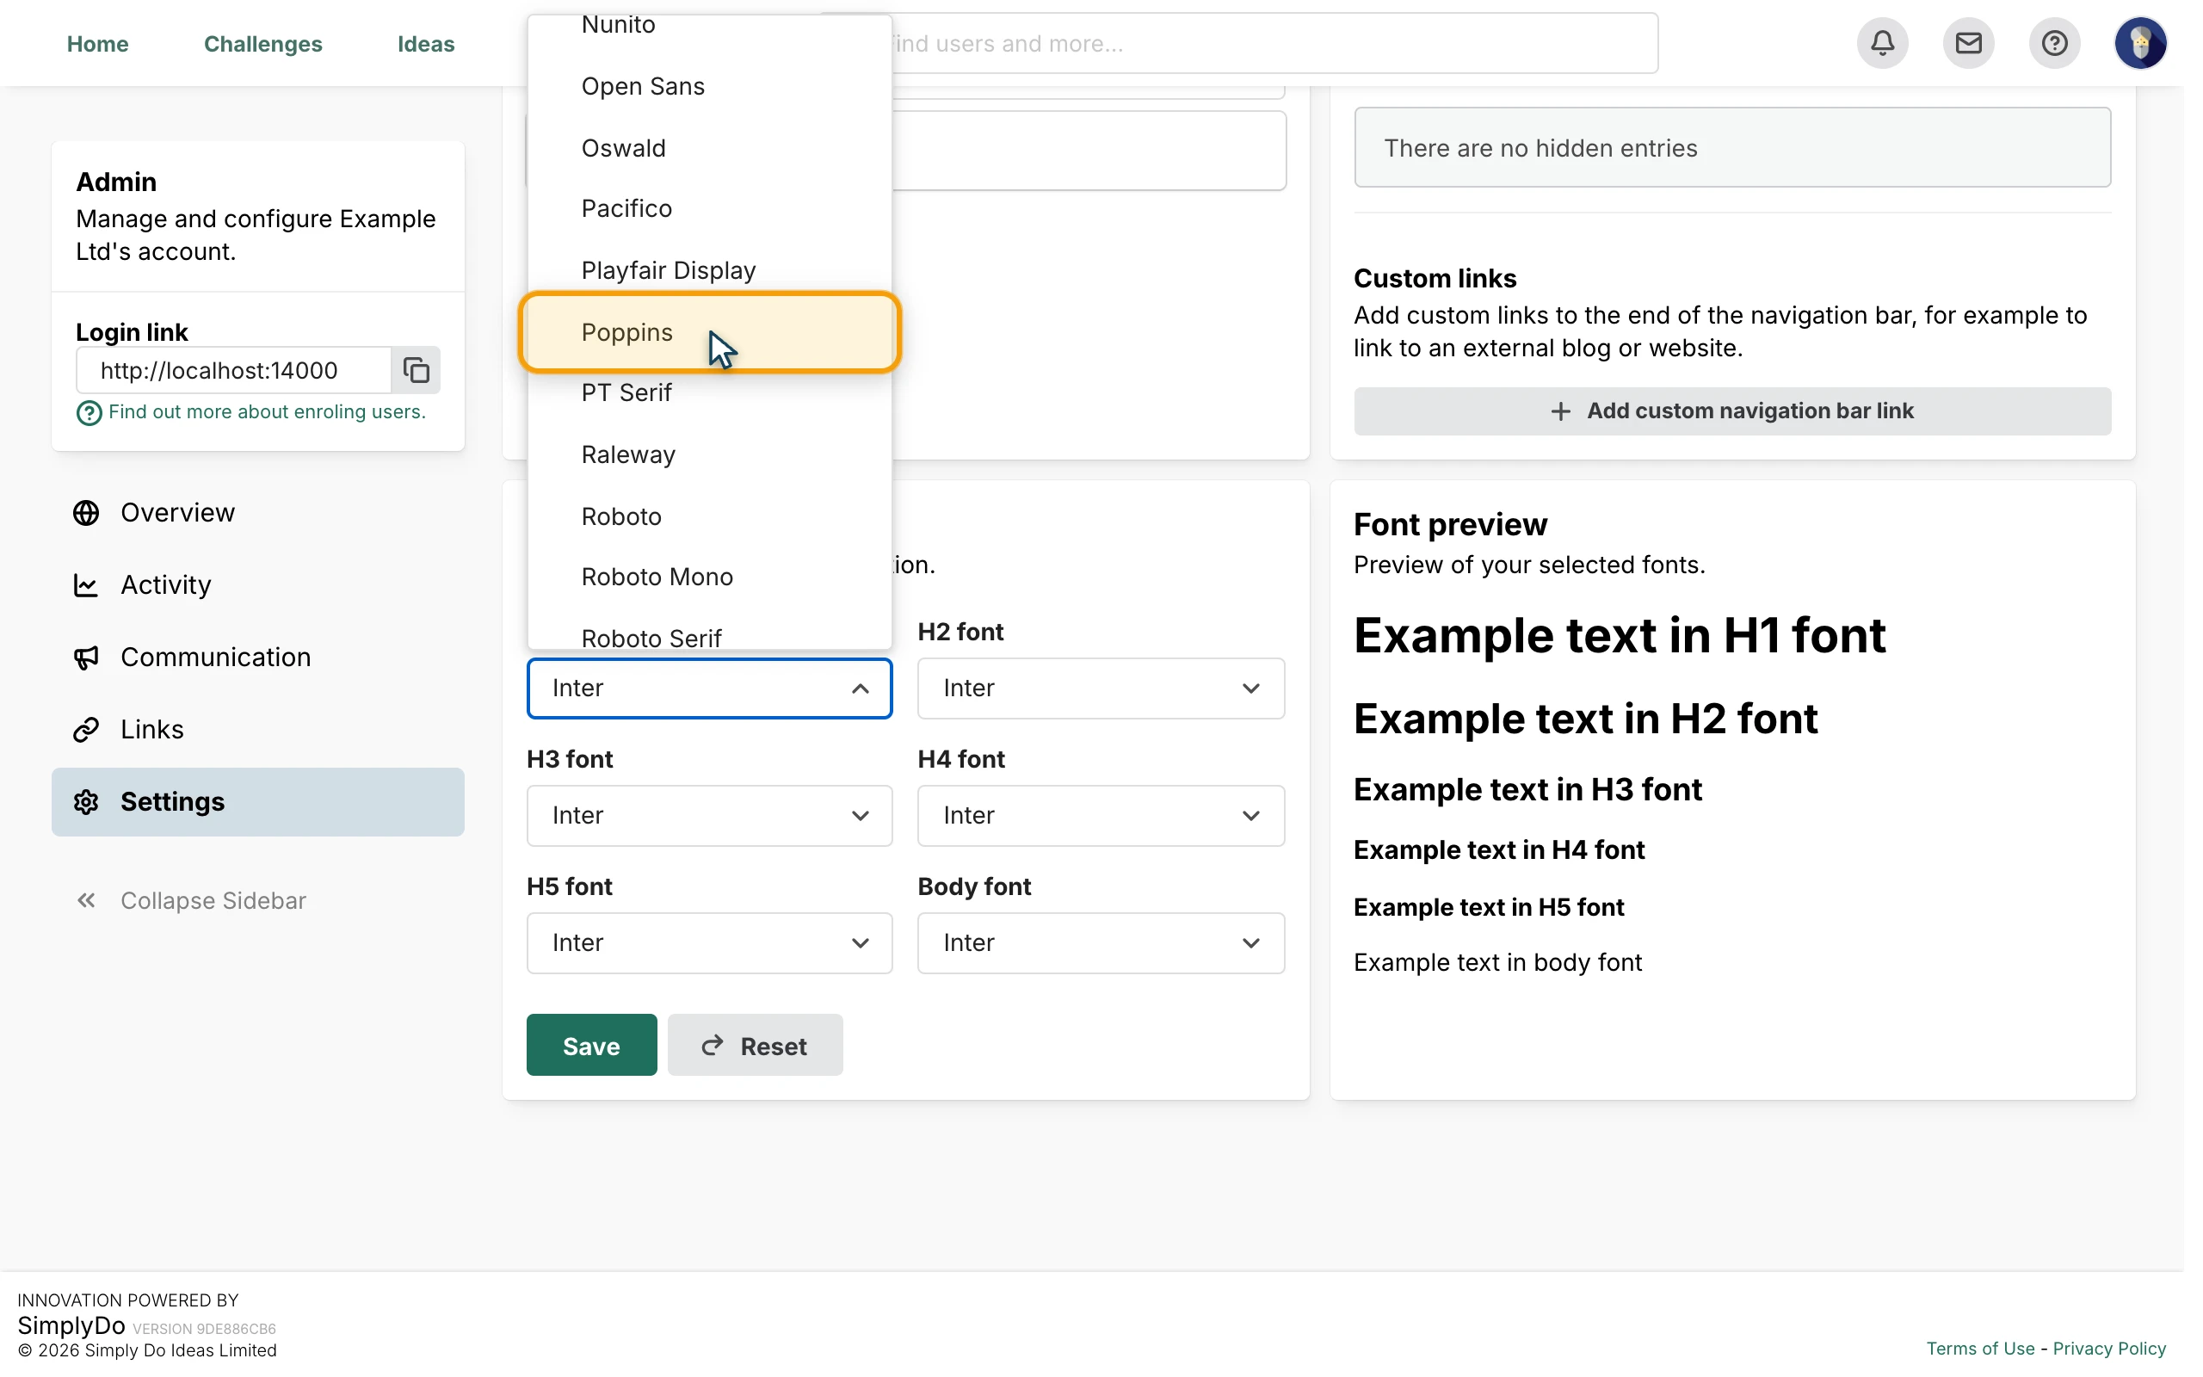This screenshot has height=1377, width=2203.
Task: Click the double-chevron Collapse Sidebar icon
Action: pyautogui.click(x=86, y=901)
